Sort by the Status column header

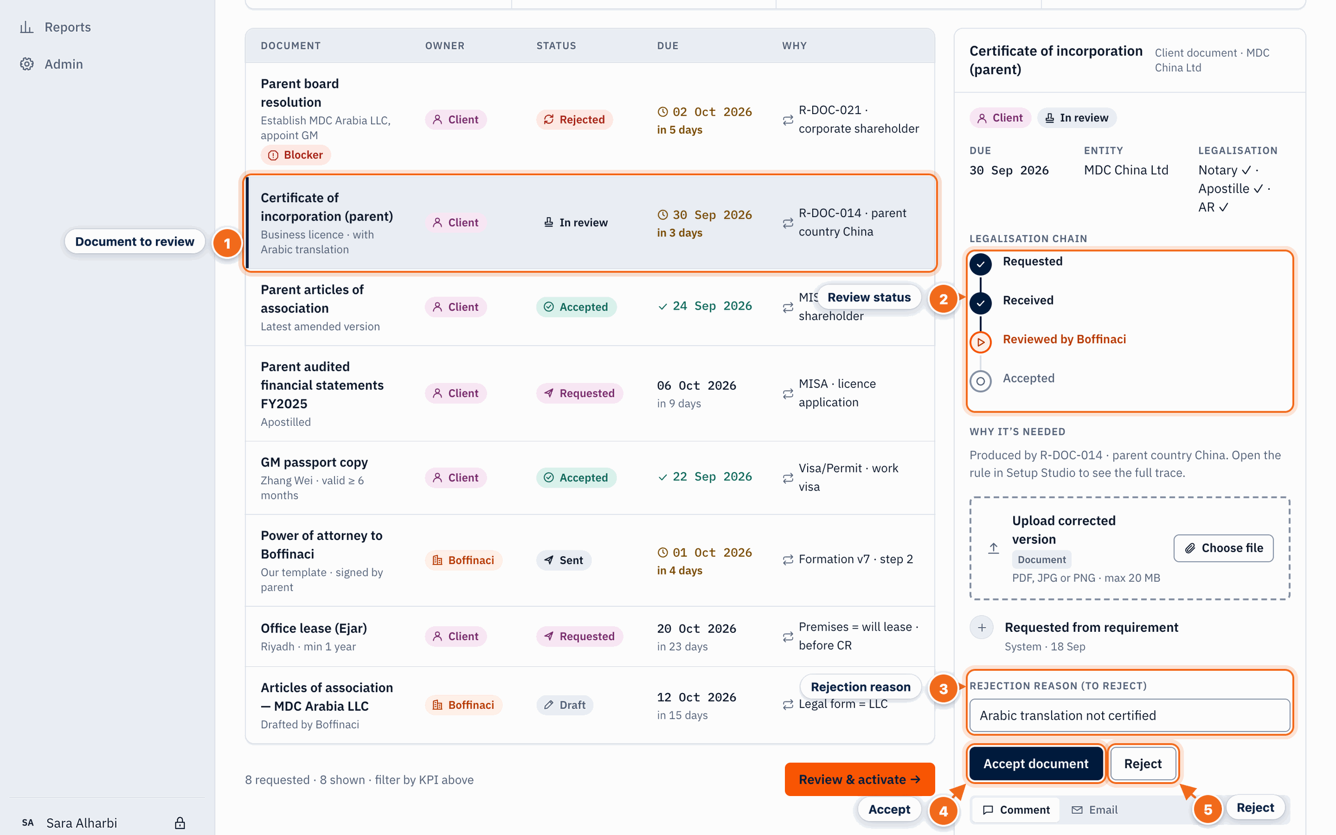pyautogui.click(x=556, y=46)
